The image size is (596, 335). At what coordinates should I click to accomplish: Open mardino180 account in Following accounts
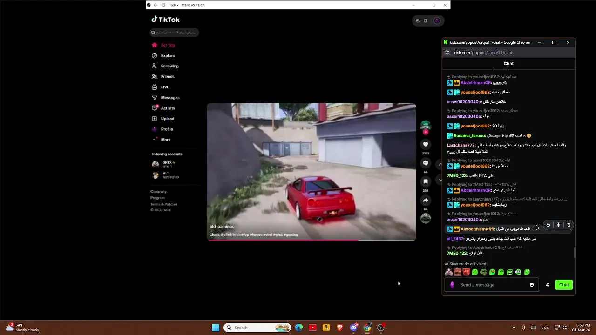click(166, 175)
